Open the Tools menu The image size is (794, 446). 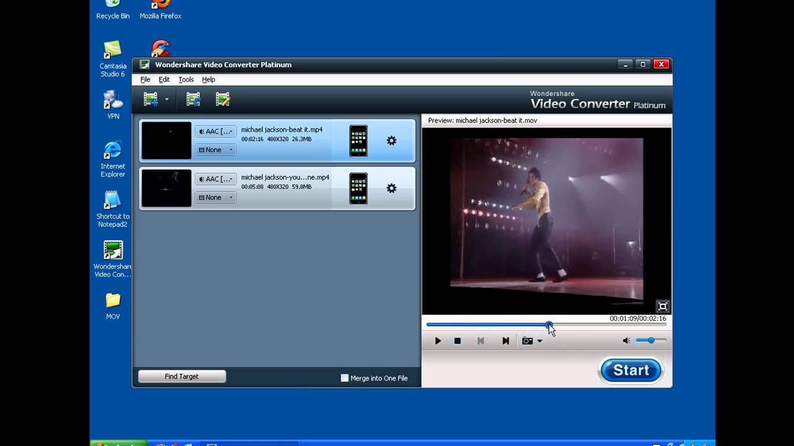[186, 80]
